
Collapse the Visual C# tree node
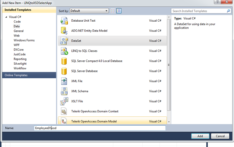pos(5,17)
